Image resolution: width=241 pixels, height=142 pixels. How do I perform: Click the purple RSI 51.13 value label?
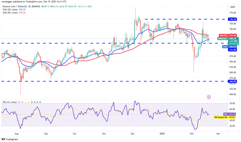point(229,114)
